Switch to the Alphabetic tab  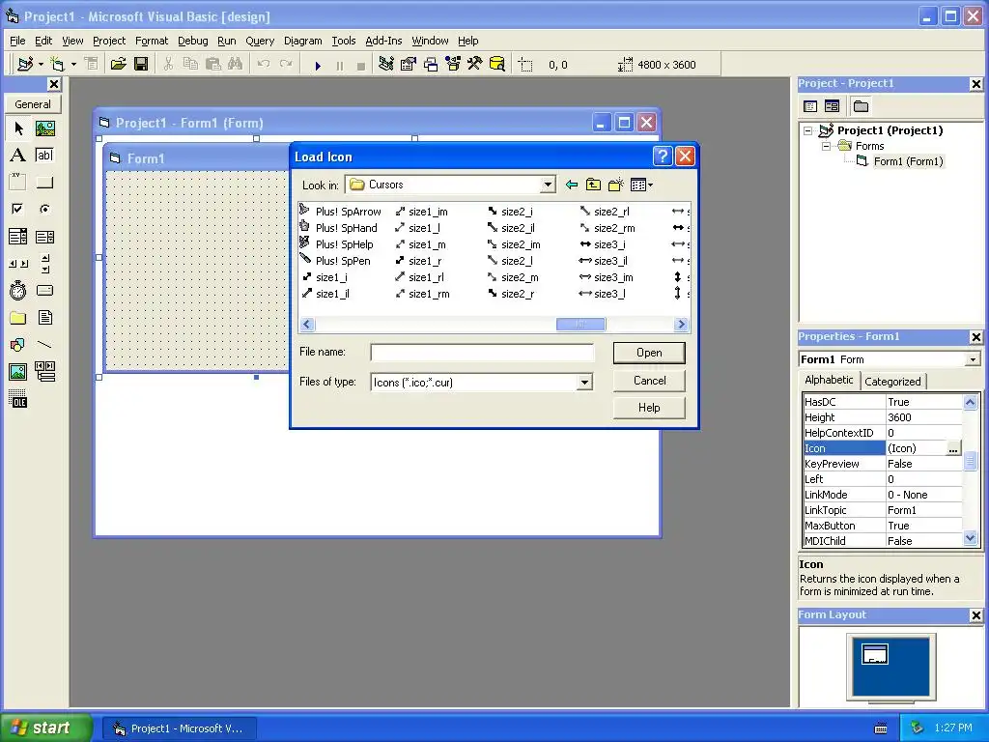pyautogui.click(x=829, y=380)
